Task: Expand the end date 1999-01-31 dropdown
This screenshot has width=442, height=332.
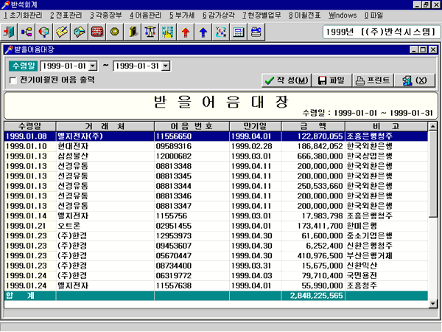Action: (x=165, y=66)
